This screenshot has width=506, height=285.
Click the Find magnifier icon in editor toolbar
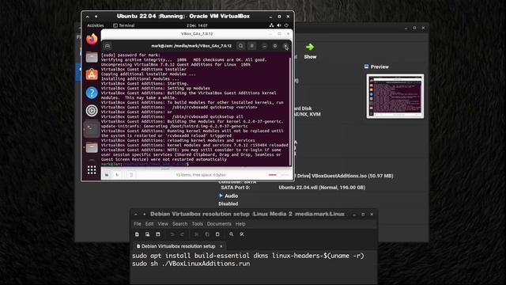(x=232, y=234)
